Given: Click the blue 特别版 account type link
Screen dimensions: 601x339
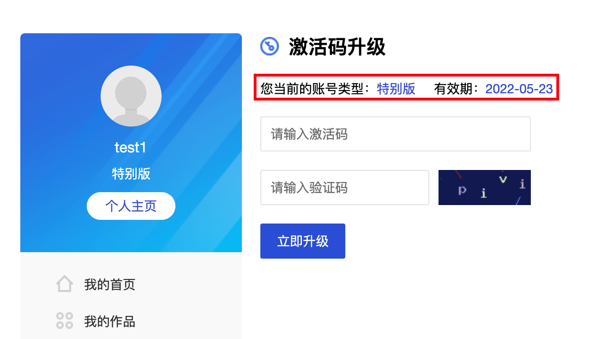Looking at the screenshot, I should coord(396,89).
